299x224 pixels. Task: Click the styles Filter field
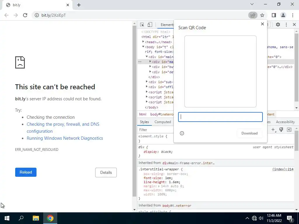coord(155,130)
